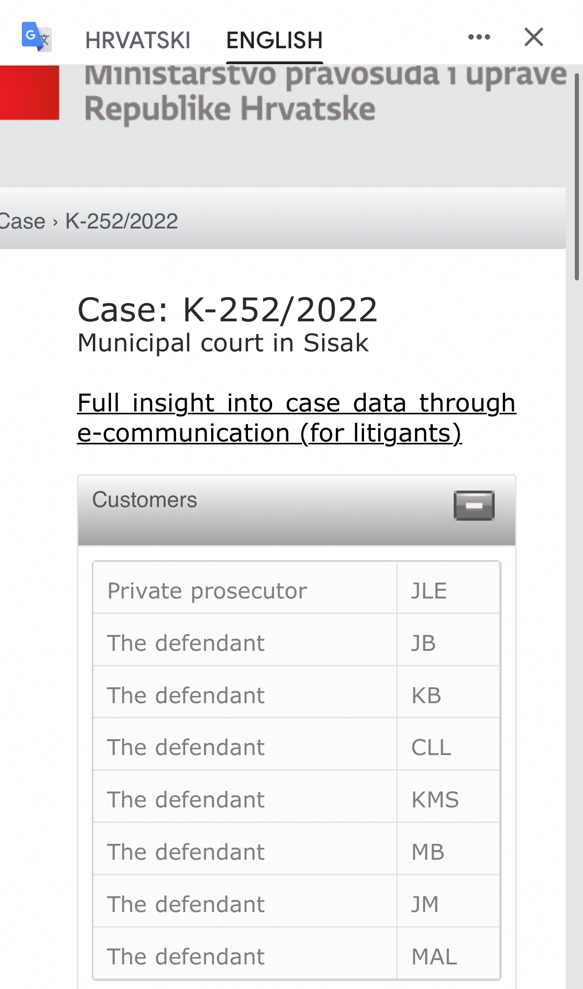The width and height of the screenshot is (583, 989).
Task: Click defendant initials MAL
Action: click(434, 957)
